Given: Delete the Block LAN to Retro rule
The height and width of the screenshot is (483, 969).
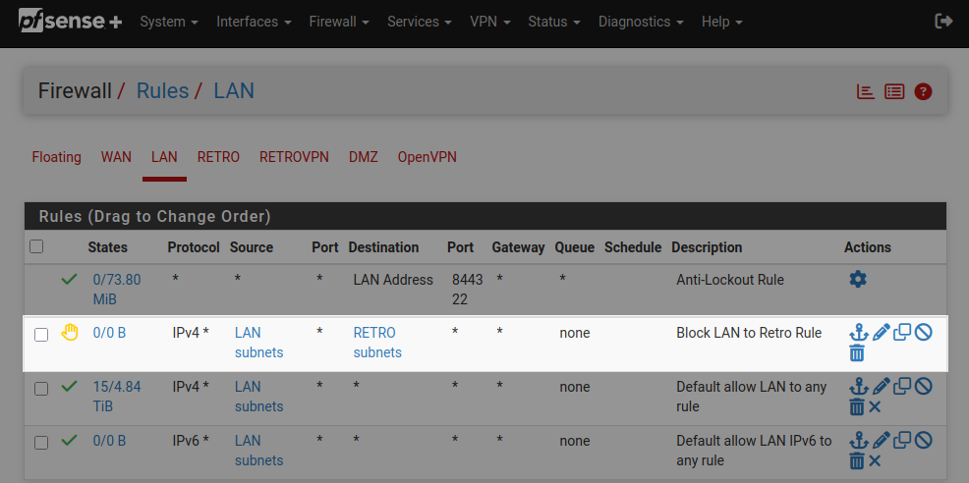Looking at the screenshot, I should point(857,353).
